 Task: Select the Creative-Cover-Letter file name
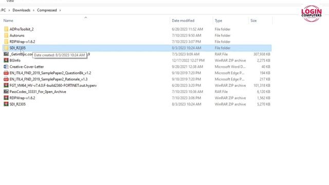pyautogui.click(x=27, y=67)
